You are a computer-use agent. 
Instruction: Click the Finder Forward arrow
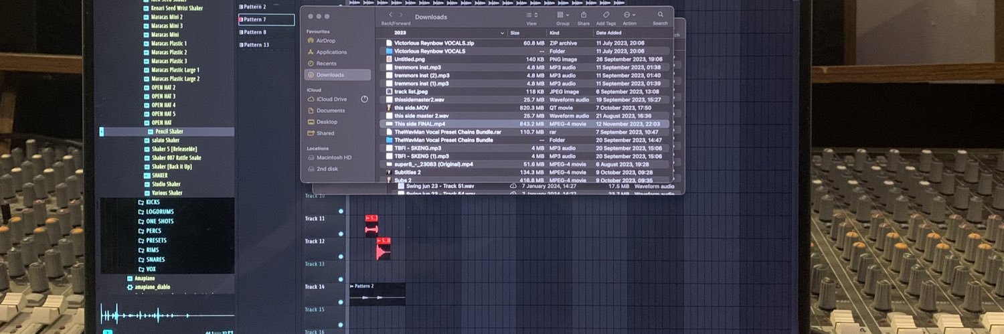point(401,15)
